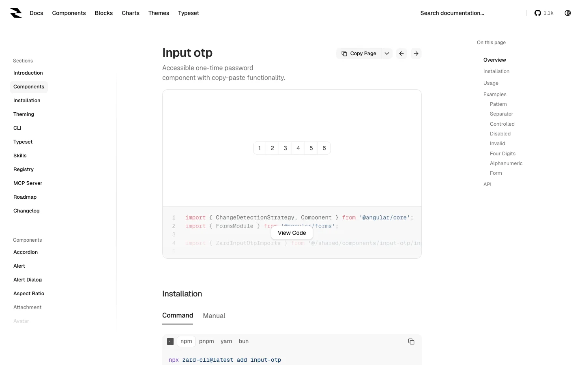Click the Copy Page button
This screenshot has height=365, width=584.
[x=359, y=54]
